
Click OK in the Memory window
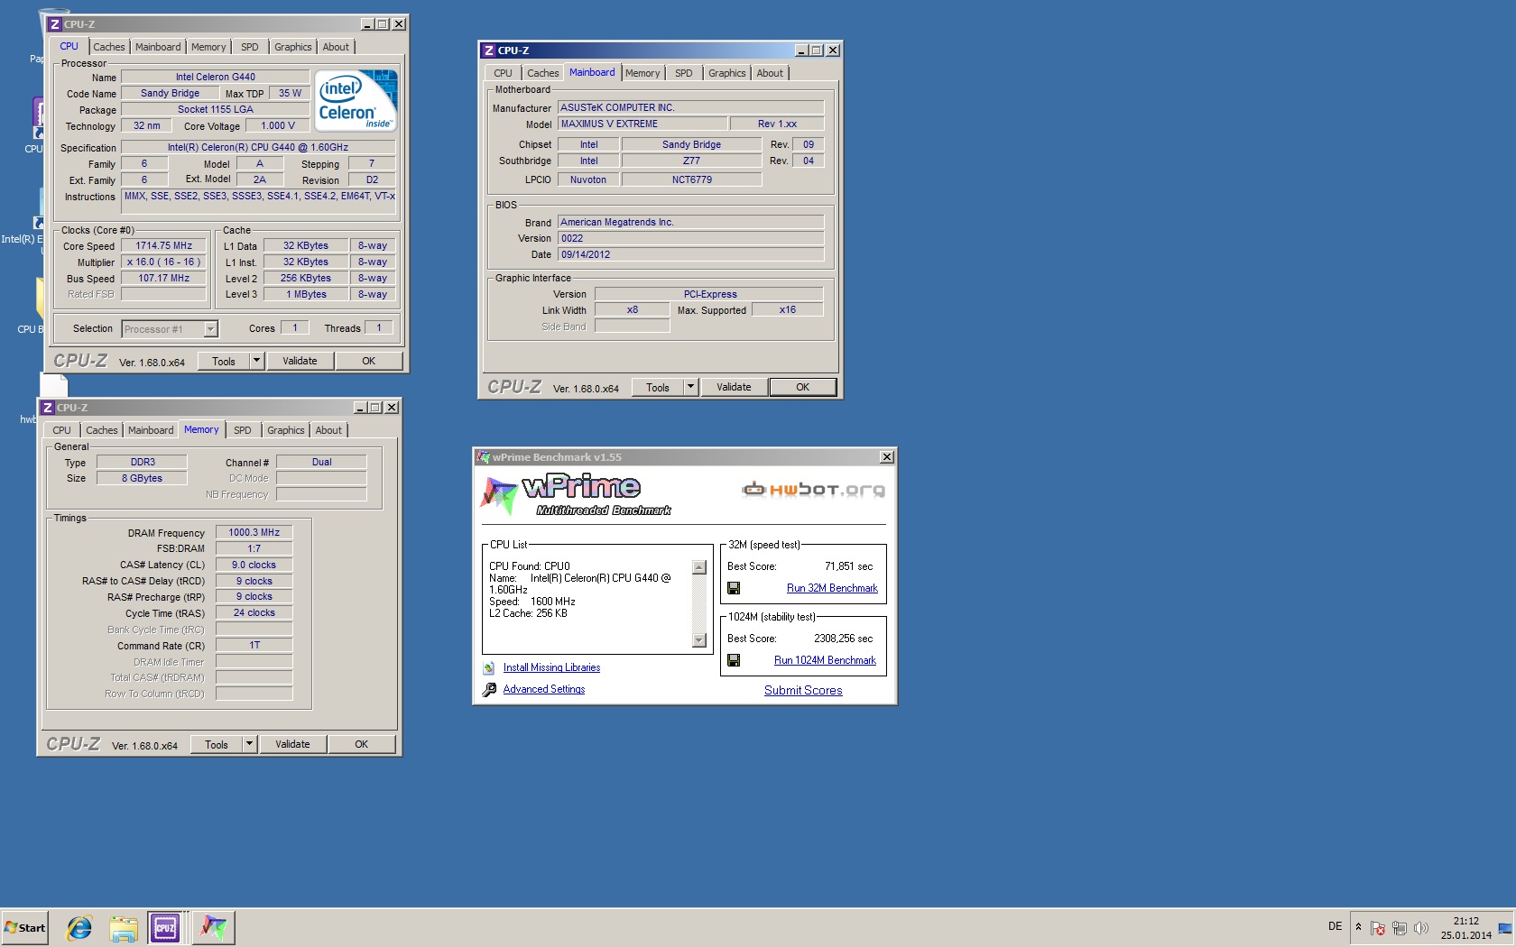click(x=361, y=744)
